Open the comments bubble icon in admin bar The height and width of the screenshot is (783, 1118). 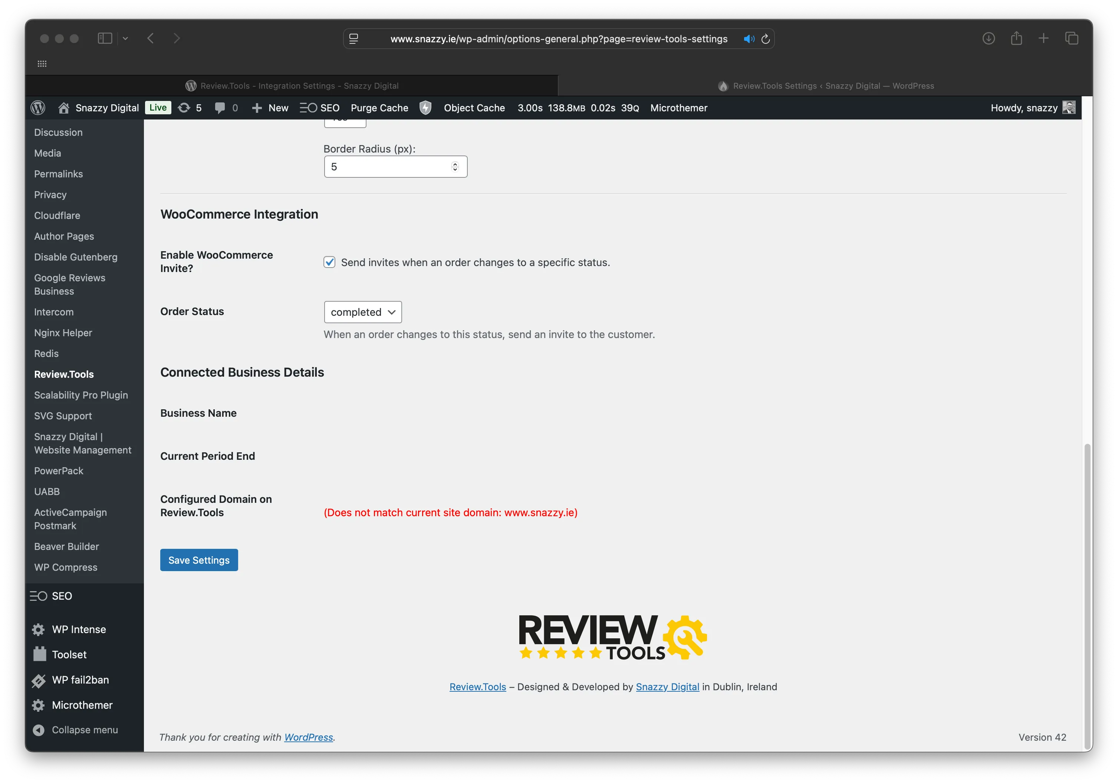[220, 108]
